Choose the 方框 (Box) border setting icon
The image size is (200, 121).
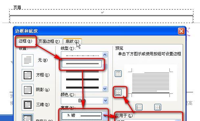pyautogui.click(x=28, y=75)
